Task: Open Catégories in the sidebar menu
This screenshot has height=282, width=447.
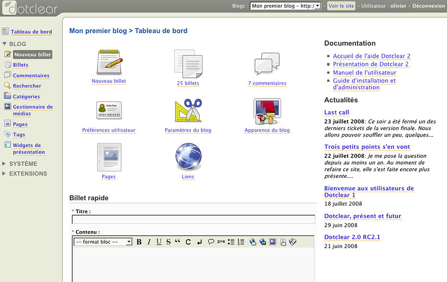Action: pos(26,97)
